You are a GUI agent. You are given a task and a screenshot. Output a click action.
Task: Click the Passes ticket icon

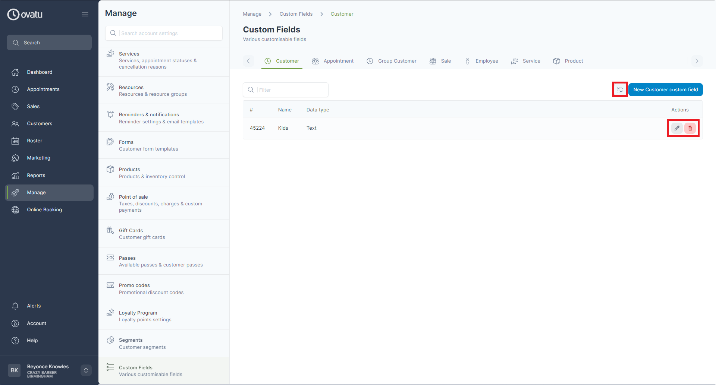tap(110, 258)
